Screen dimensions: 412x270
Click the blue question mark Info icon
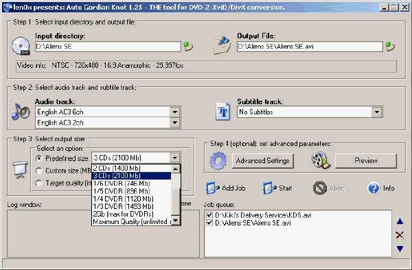click(374, 188)
